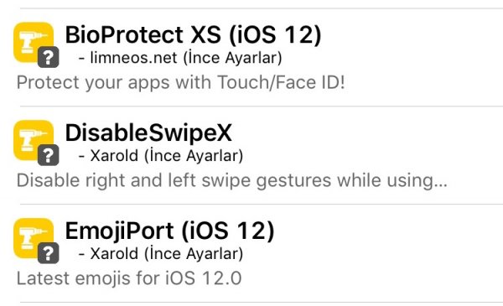The image size is (503, 306).
Task: Click question mark badge on DisableSwipeX
Action: (x=48, y=155)
